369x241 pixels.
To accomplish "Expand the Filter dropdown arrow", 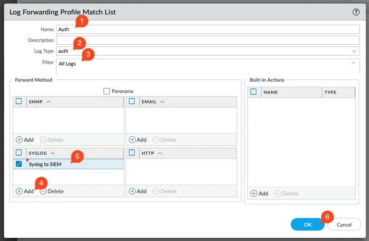I will [353, 63].
